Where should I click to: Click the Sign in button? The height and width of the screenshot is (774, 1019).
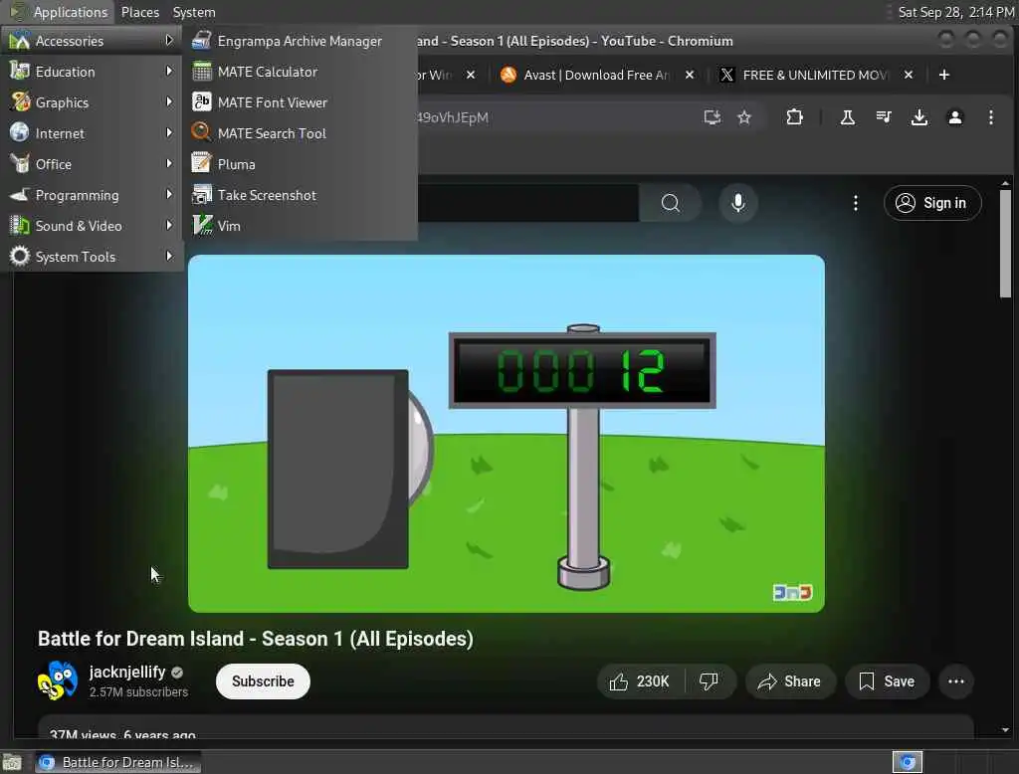pos(931,203)
